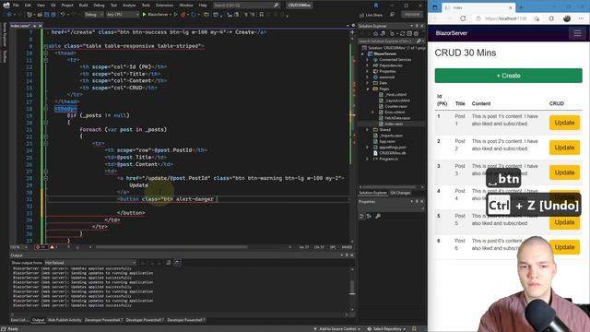The width and height of the screenshot is (590, 332).
Task: Click Update button for Post 2 row
Action: click(564, 148)
